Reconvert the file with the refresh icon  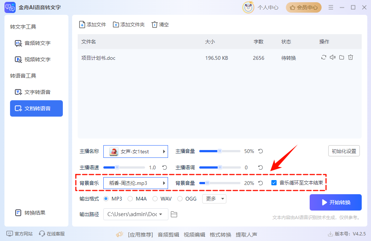point(323,58)
